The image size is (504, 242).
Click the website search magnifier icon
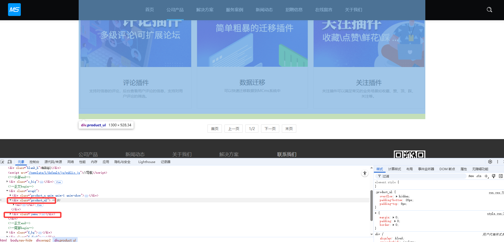[x=489, y=10]
